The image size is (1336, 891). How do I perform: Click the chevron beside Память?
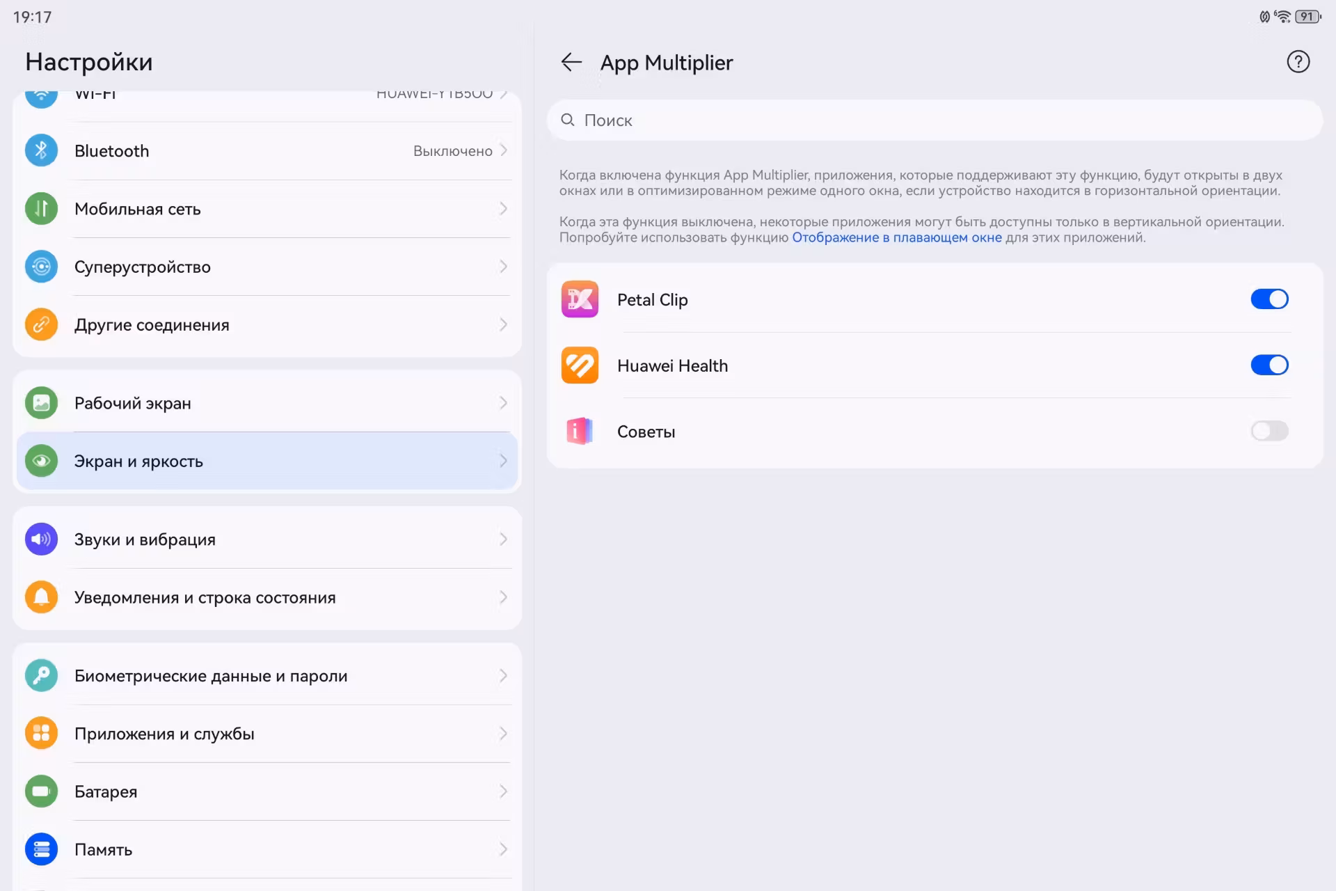503,849
